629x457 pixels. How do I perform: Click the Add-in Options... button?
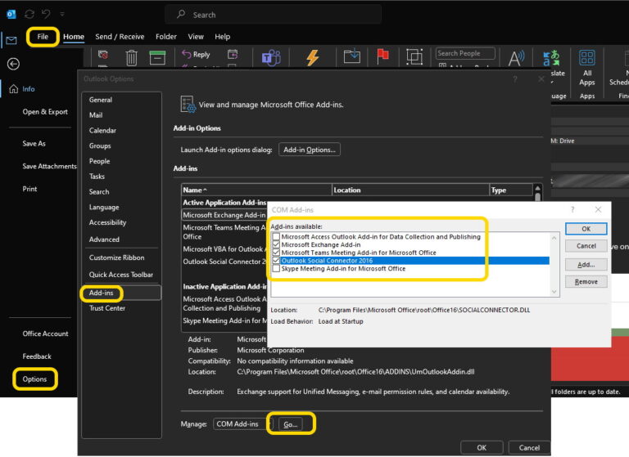[x=309, y=150]
